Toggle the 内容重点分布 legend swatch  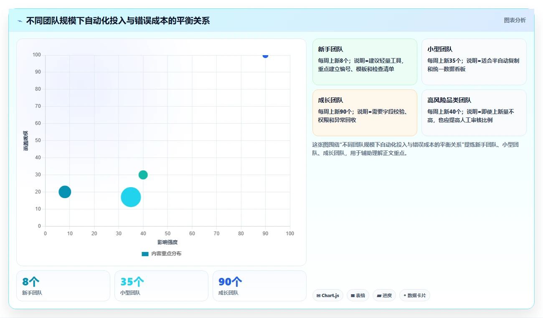[x=145, y=254]
